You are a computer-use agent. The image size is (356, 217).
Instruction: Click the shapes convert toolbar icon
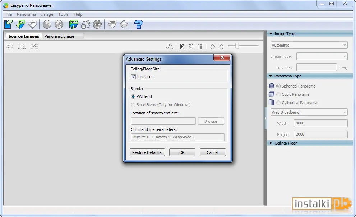(x=85, y=24)
